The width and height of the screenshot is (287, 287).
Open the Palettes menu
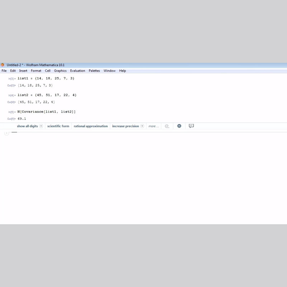pos(94,71)
